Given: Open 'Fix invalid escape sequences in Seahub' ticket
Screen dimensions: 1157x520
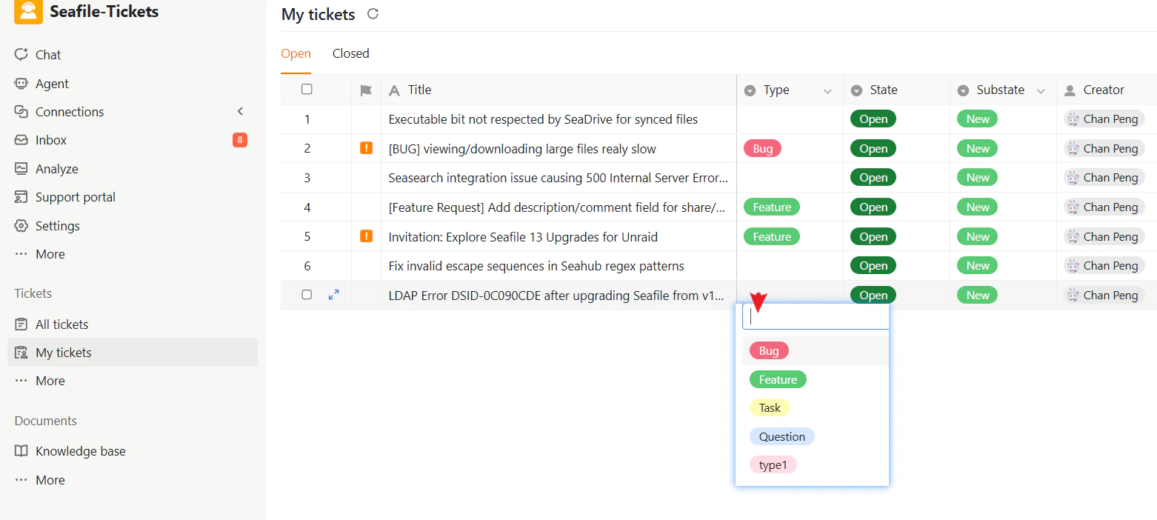Looking at the screenshot, I should click(x=536, y=266).
